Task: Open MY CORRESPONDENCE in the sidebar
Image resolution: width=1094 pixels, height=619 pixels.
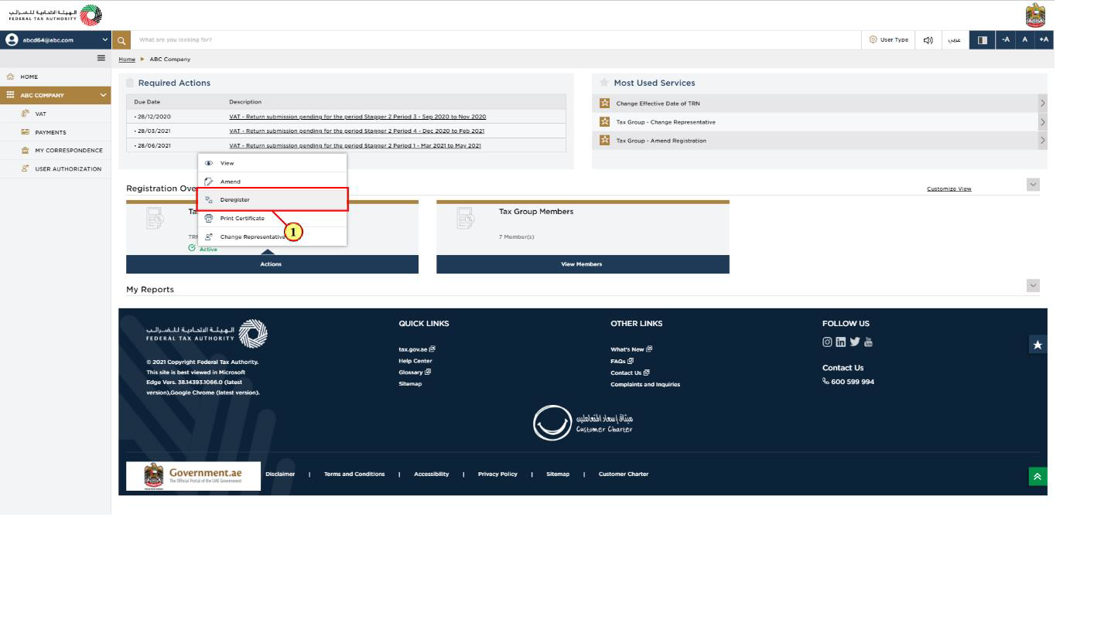Action: [x=68, y=151]
